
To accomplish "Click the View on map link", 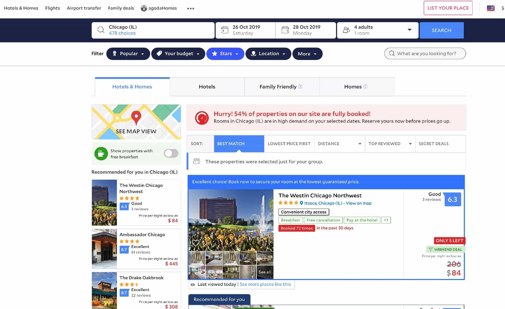I will [358, 203].
